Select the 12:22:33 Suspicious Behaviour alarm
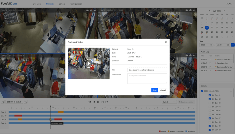Screen dimensions: 235x134 217,59
